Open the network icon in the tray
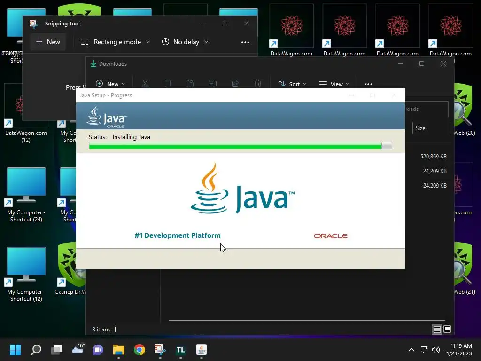Image resolution: width=481 pixels, height=361 pixels. [x=424, y=350]
